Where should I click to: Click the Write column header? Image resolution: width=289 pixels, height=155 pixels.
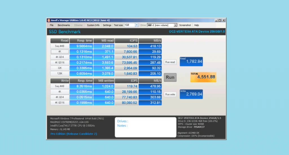coord(60,81)
